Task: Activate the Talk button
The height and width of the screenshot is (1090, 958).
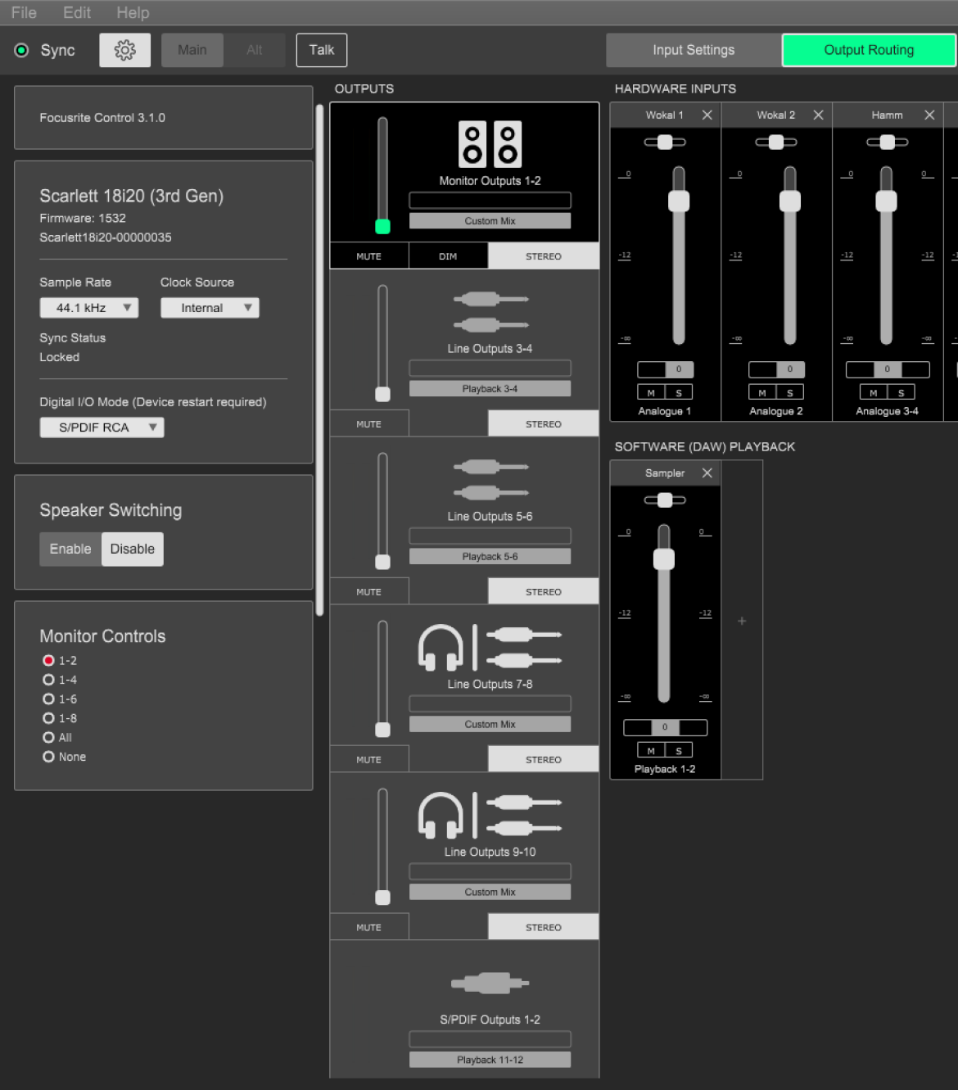Action: tap(322, 50)
